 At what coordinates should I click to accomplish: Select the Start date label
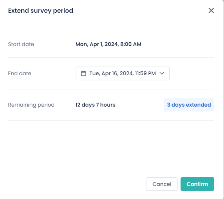(x=21, y=44)
